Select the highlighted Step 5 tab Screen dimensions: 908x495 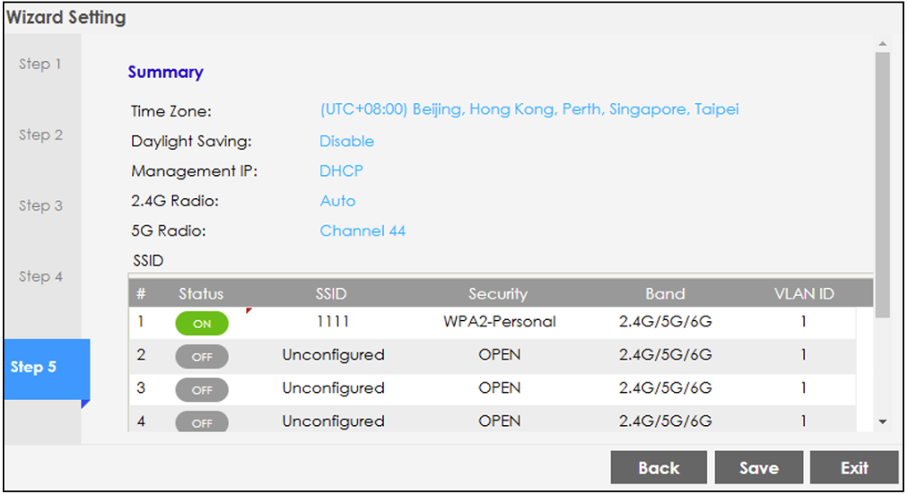tap(41, 368)
